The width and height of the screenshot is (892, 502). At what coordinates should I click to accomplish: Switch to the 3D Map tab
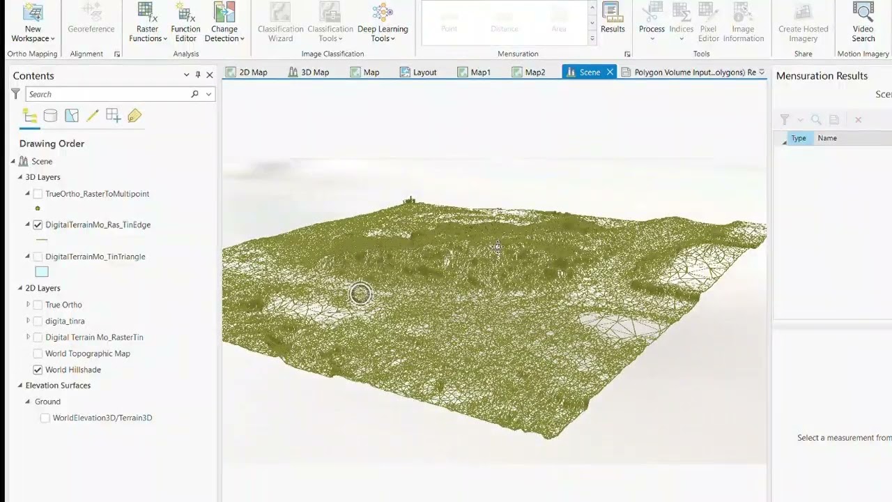coord(308,72)
